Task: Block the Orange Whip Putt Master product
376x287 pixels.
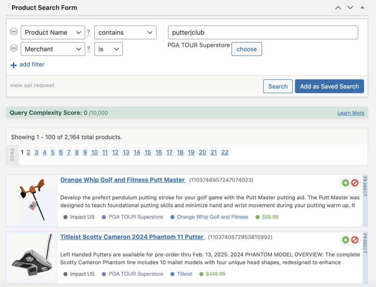Action: [x=355, y=183]
